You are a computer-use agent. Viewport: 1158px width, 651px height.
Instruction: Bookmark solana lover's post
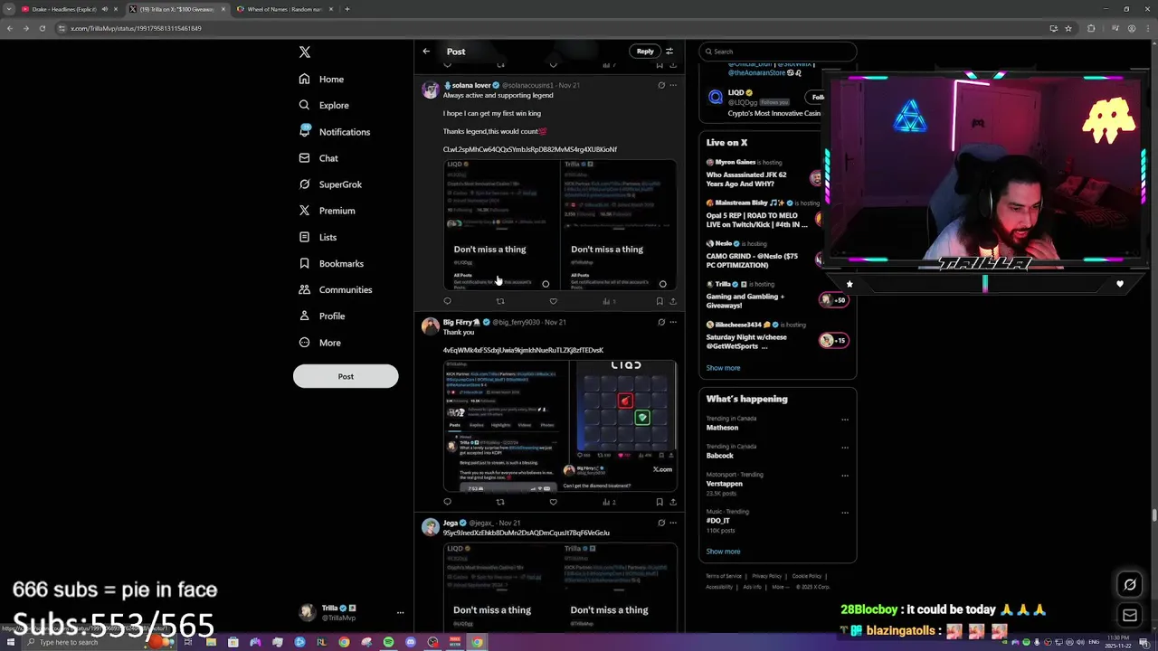[x=660, y=301]
